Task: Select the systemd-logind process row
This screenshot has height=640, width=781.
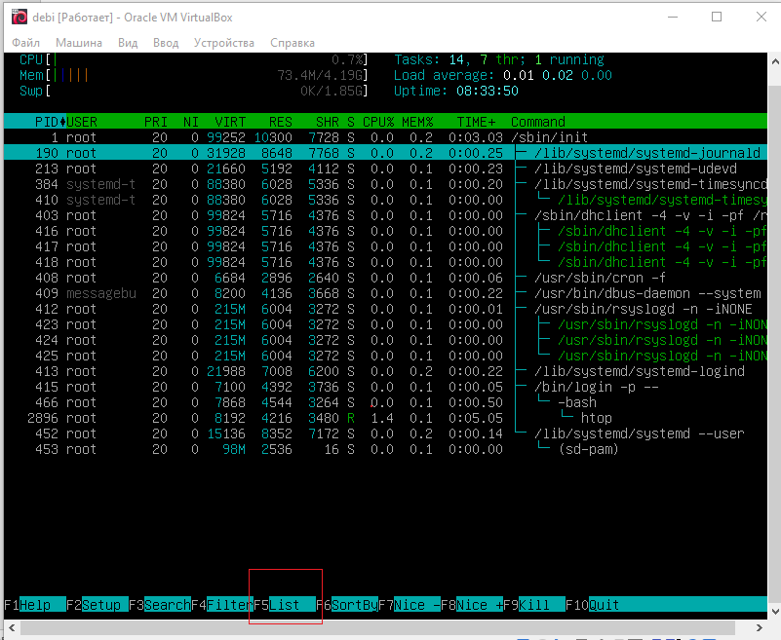Action: point(385,371)
